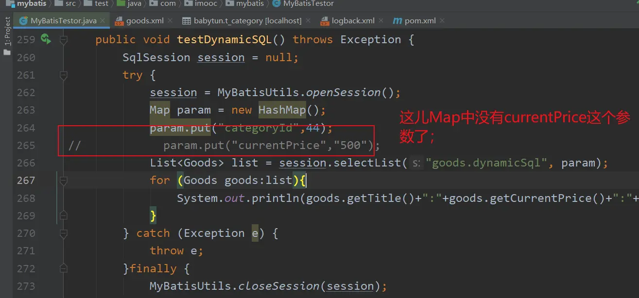Screen dimensions: 639x298
Task: Open the 1: Project tool window
Action: (x=7, y=32)
